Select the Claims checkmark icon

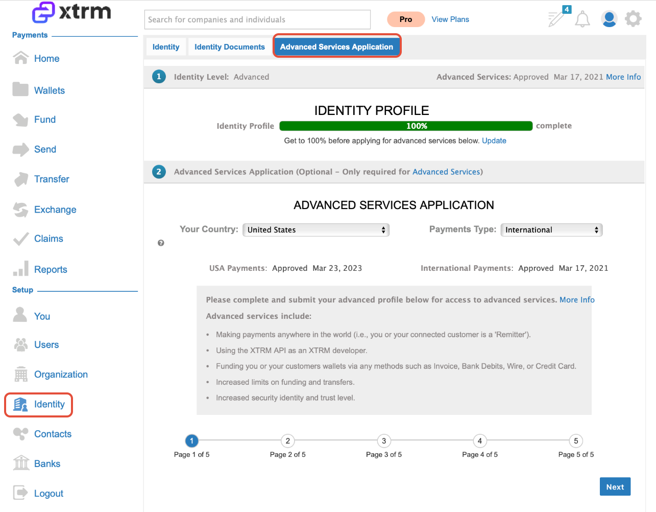[x=20, y=239]
